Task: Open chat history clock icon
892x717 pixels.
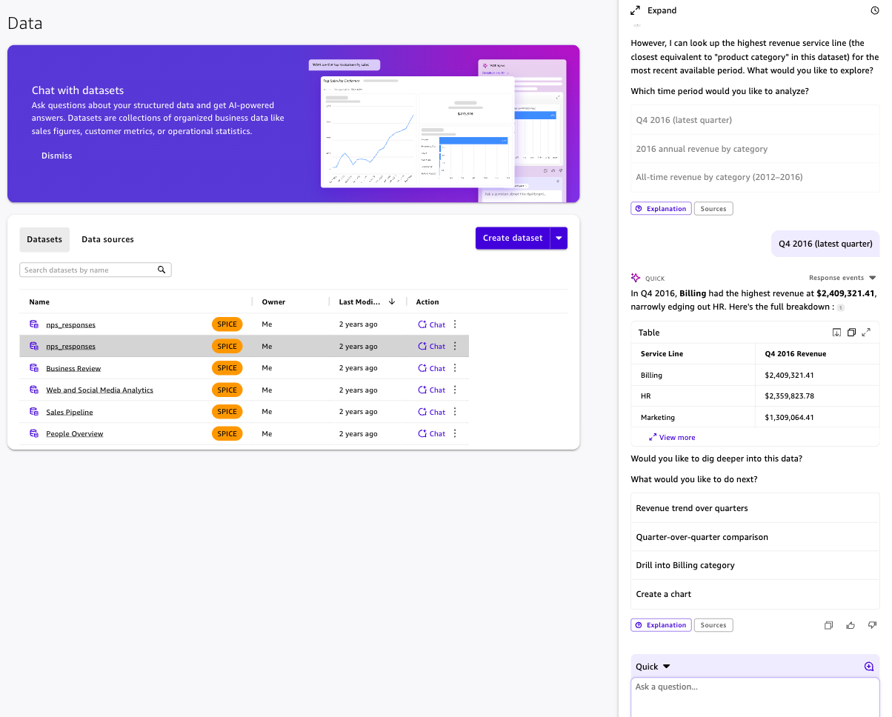Action: click(875, 10)
